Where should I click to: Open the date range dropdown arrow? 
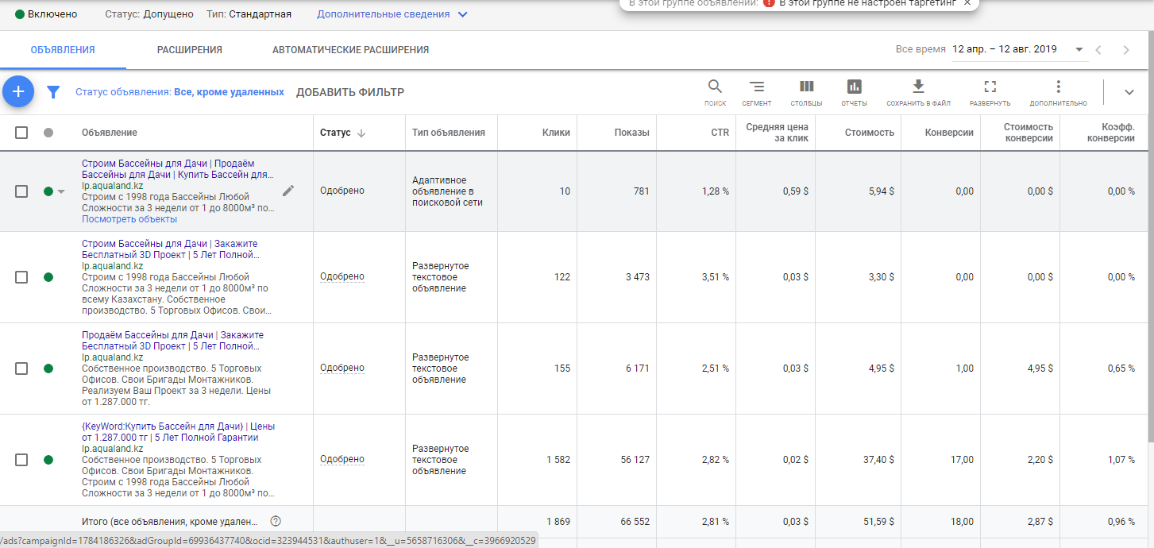(x=1079, y=49)
